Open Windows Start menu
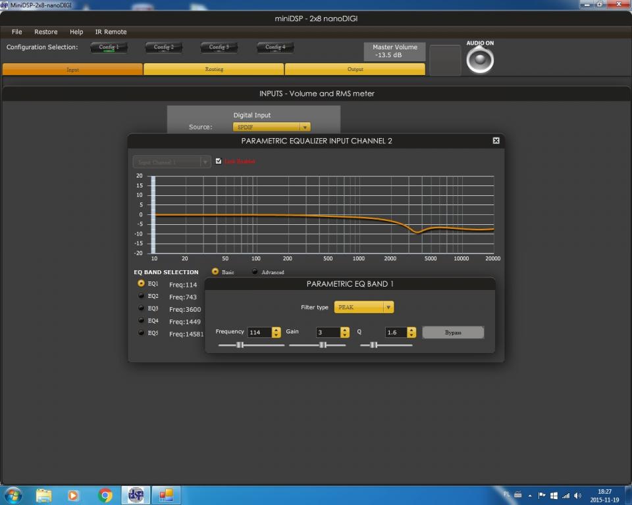This screenshot has height=505, width=632. [x=13, y=495]
